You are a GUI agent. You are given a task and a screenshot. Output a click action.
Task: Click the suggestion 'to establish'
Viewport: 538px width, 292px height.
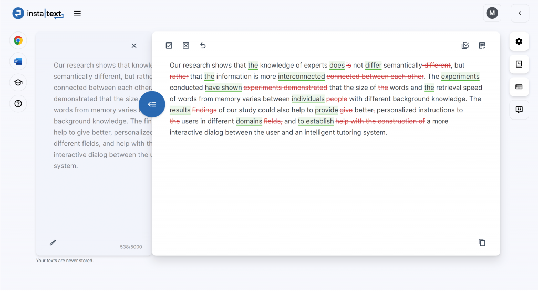[316, 121]
